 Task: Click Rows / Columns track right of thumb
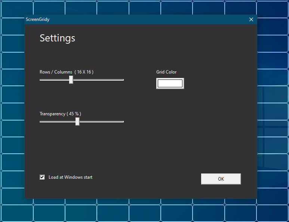98,80
